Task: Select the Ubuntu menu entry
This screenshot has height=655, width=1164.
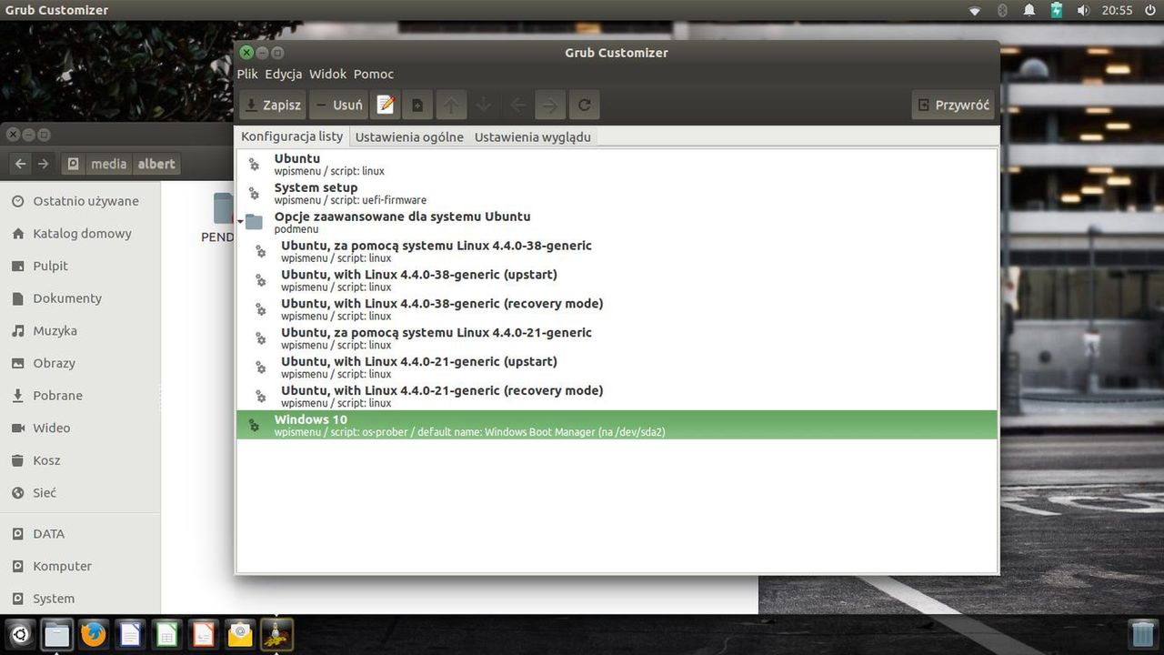Action: click(x=617, y=164)
